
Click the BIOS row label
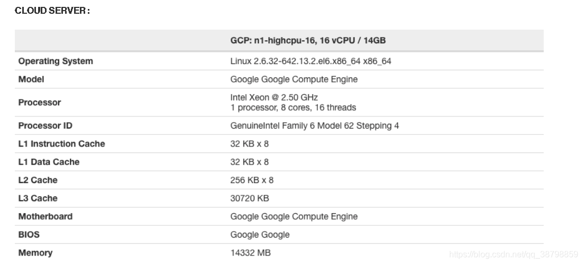[x=29, y=234]
